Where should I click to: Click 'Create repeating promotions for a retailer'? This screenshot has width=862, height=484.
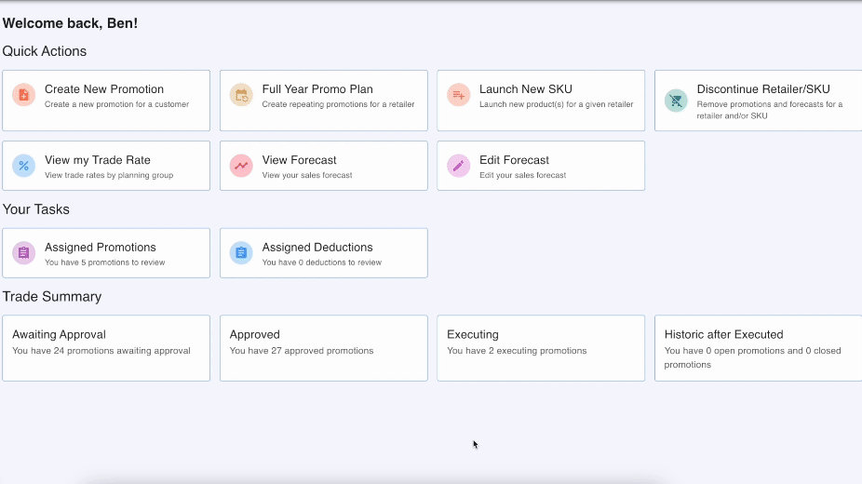338,104
